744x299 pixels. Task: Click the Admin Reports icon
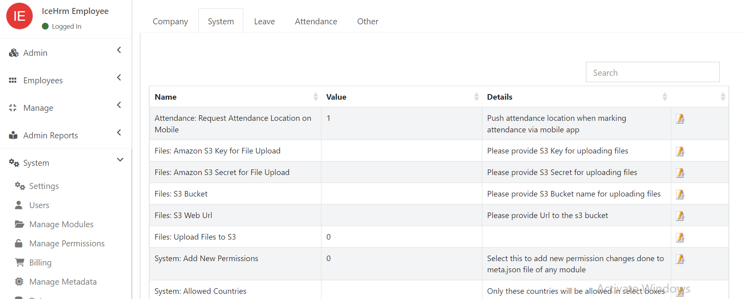13,135
